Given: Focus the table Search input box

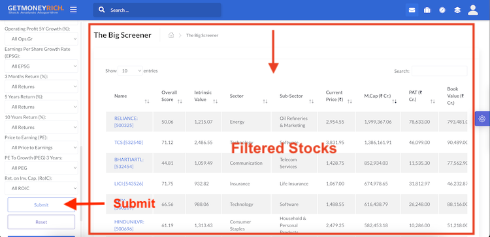Looking at the screenshot, I should pyautogui.click(x=440, y=71).
